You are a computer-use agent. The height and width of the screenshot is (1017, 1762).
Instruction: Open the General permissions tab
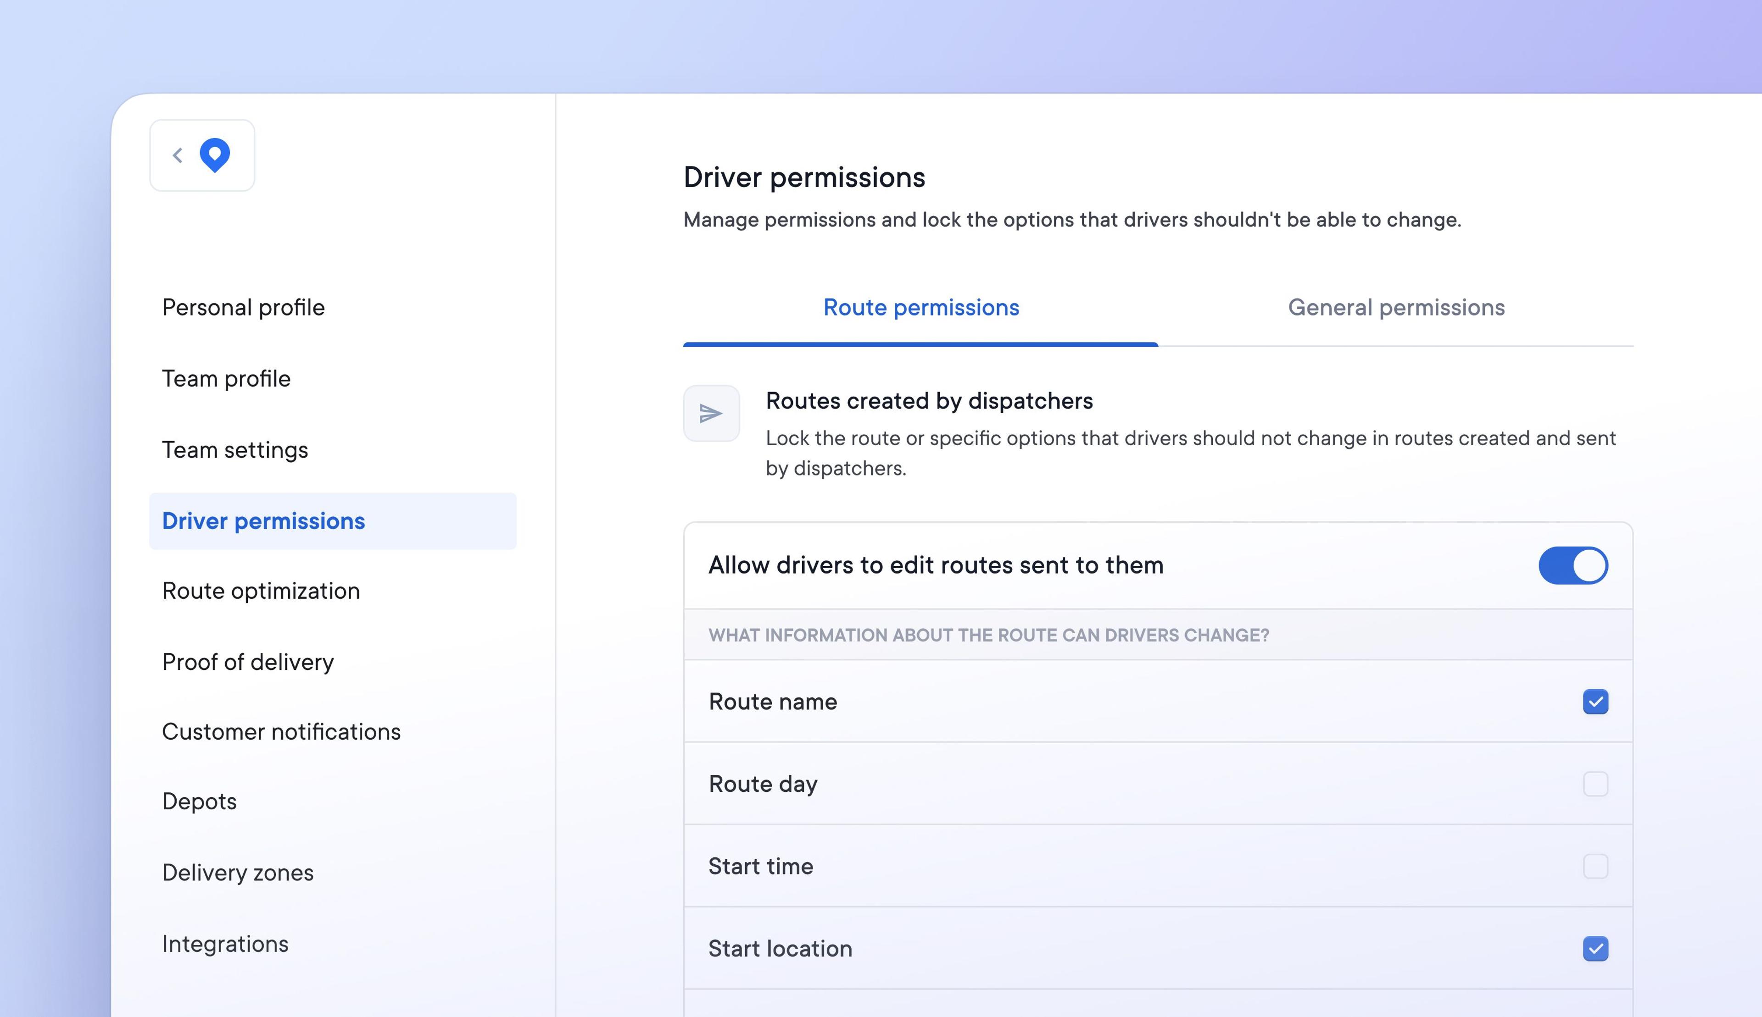(1396, 307)
